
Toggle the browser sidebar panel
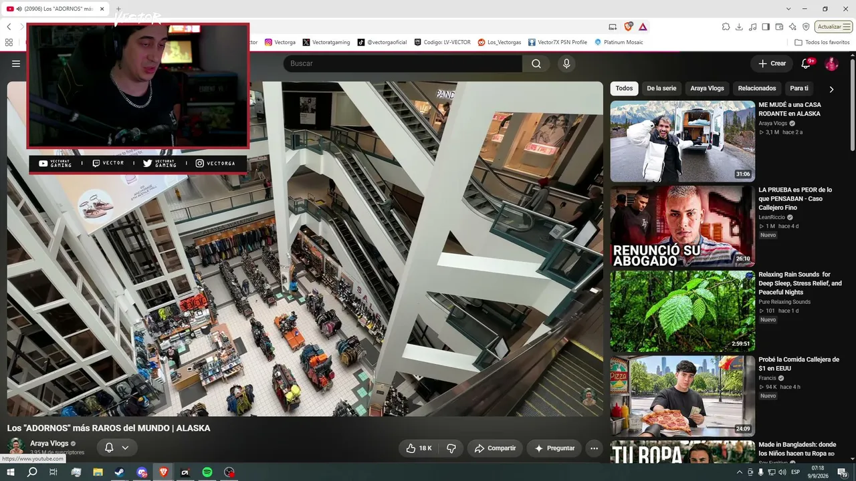coord(766,27)
